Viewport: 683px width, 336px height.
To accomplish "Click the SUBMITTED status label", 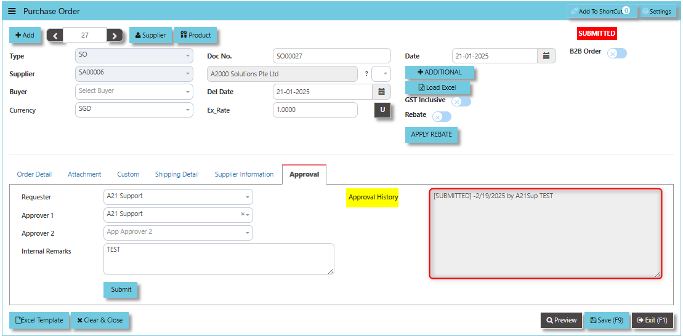I will [x=597, y=33].
